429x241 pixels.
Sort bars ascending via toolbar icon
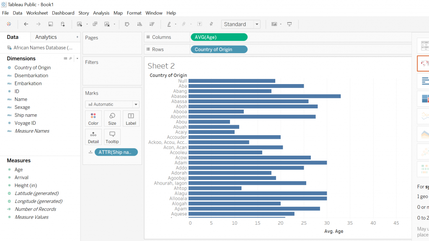(x=140, y=24)
